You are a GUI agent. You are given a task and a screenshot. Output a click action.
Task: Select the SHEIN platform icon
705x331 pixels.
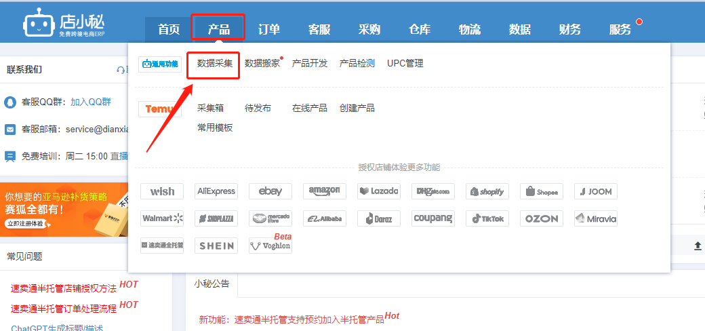click(x=216, y=246)
